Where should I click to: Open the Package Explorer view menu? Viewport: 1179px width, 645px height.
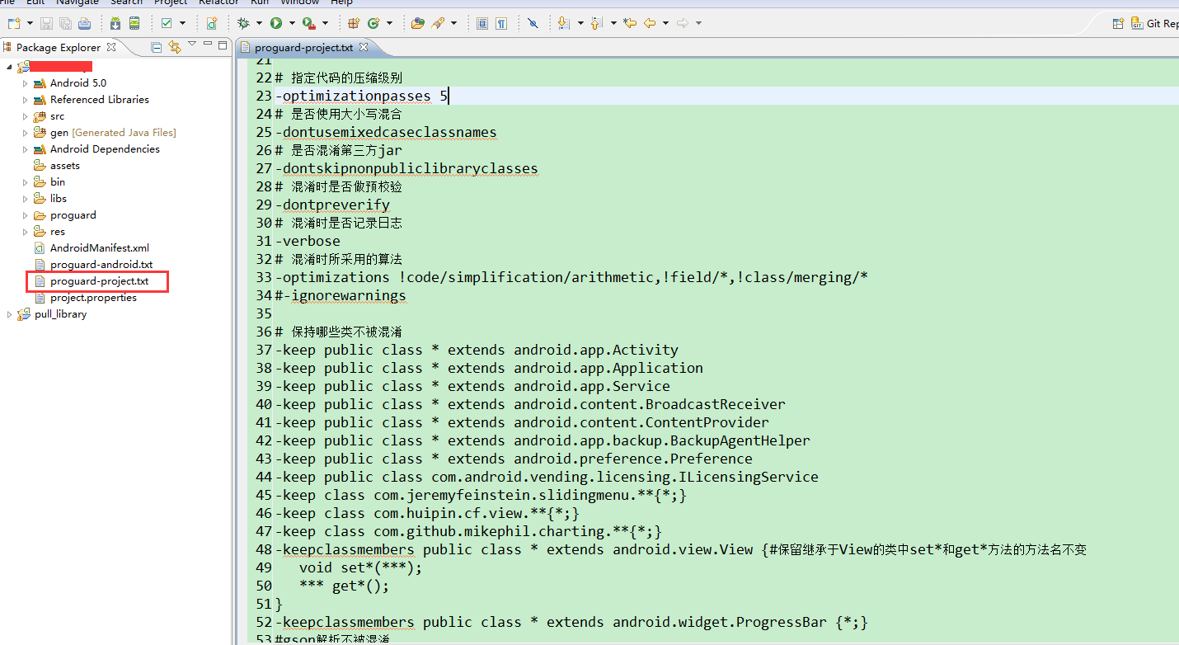tap(192, 45)
